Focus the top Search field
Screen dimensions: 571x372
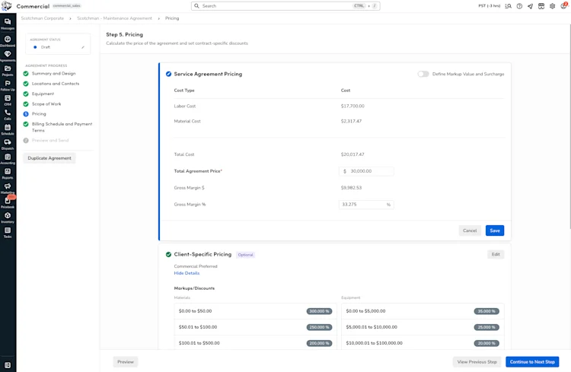(285, 6)
